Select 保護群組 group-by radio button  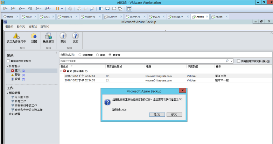click(80, 55)
